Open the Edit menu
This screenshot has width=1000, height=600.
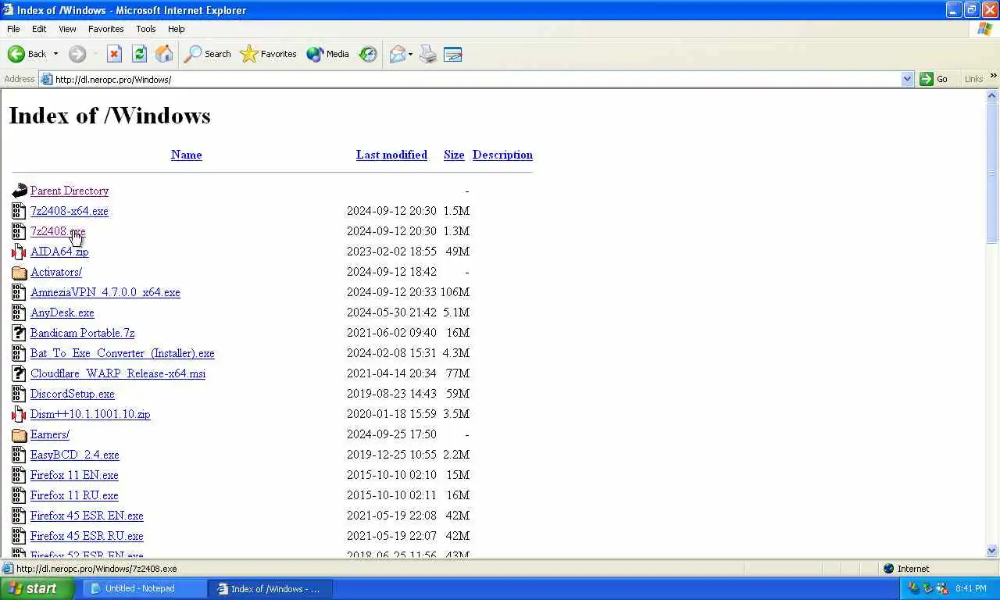tap(39, 29)
